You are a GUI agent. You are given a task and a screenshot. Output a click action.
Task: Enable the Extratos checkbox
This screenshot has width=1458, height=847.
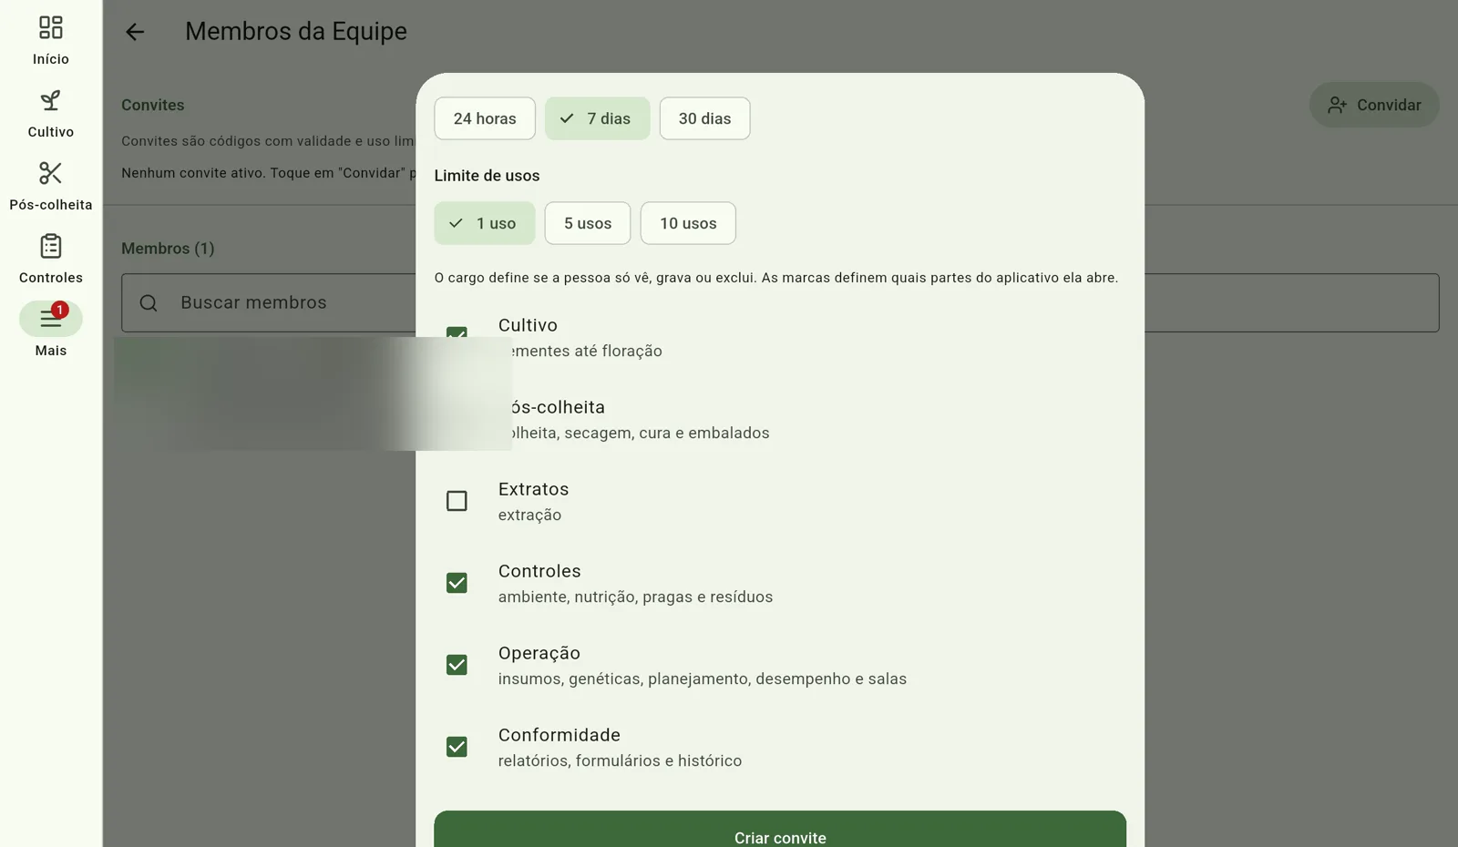tap(457, 501)
